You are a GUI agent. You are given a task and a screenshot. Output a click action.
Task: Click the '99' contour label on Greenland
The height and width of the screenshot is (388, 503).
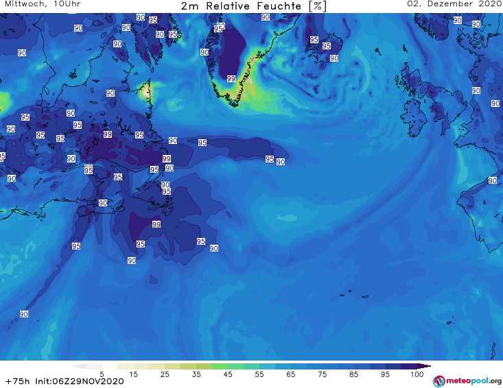point(231,79)
